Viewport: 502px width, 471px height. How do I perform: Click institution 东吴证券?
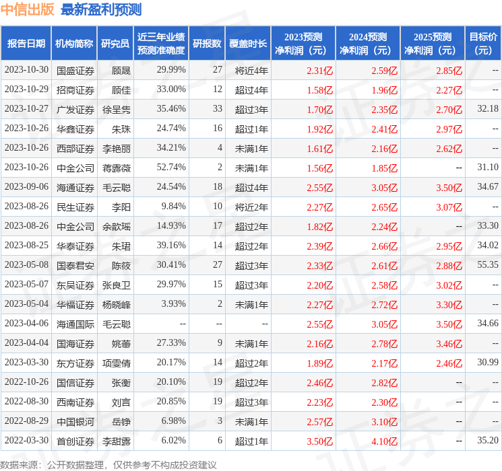click(x=75, y=285)
